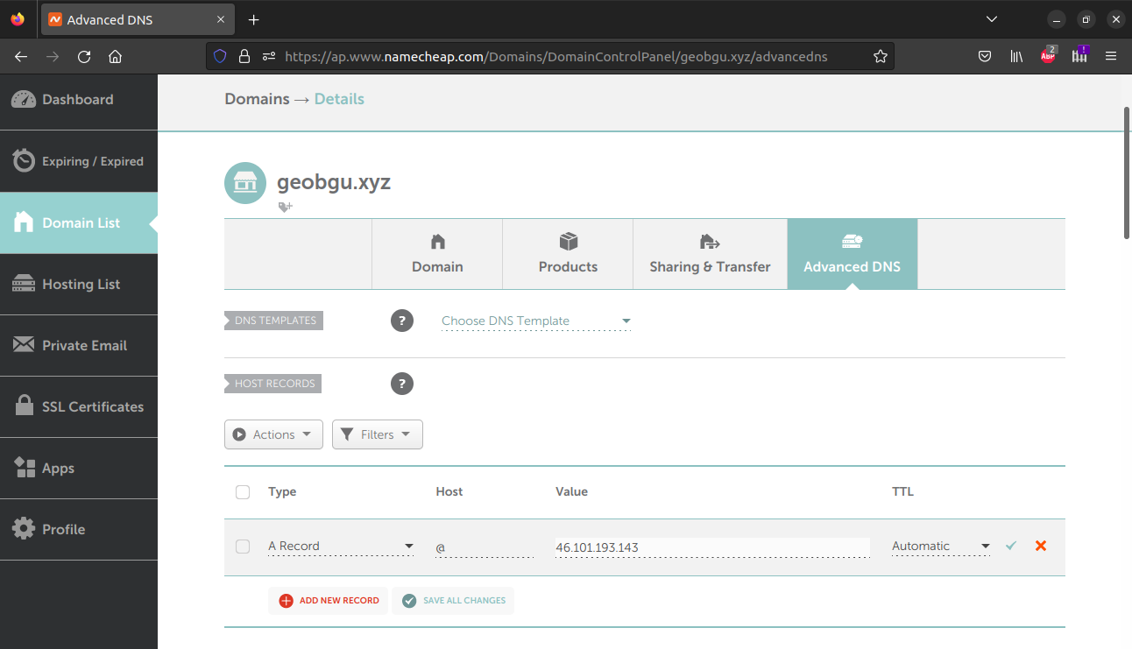Reload the page in Firefox
This screenshot has height=649, width=1132.
[x=84, y=56]
